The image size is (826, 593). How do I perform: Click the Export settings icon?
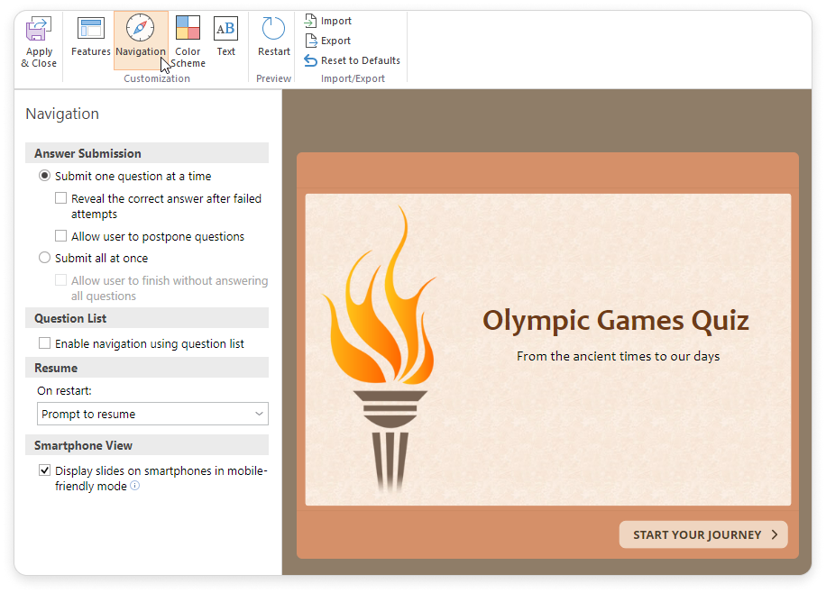[311, 41]
